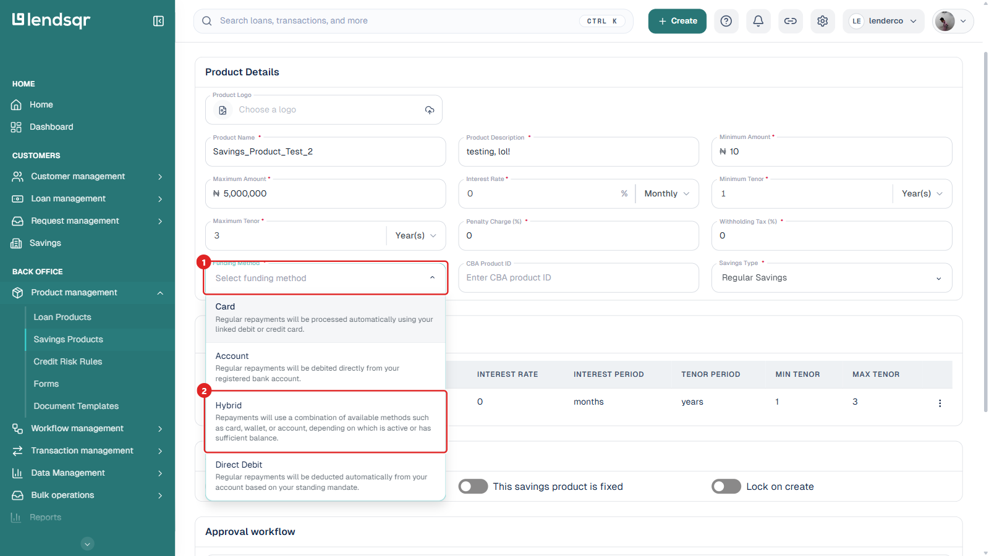Open lenderco organization switcher
The width and height of the screenshot is (989, 556).
coord(883,21)
